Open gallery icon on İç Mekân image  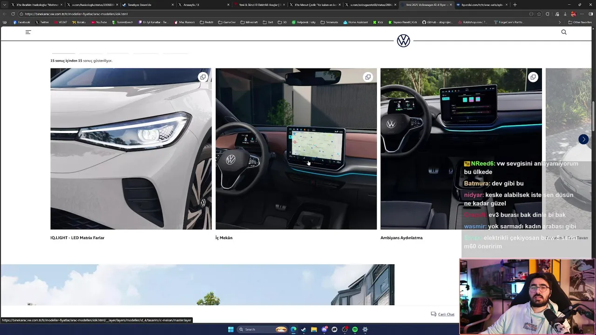[x=368, y=77]
